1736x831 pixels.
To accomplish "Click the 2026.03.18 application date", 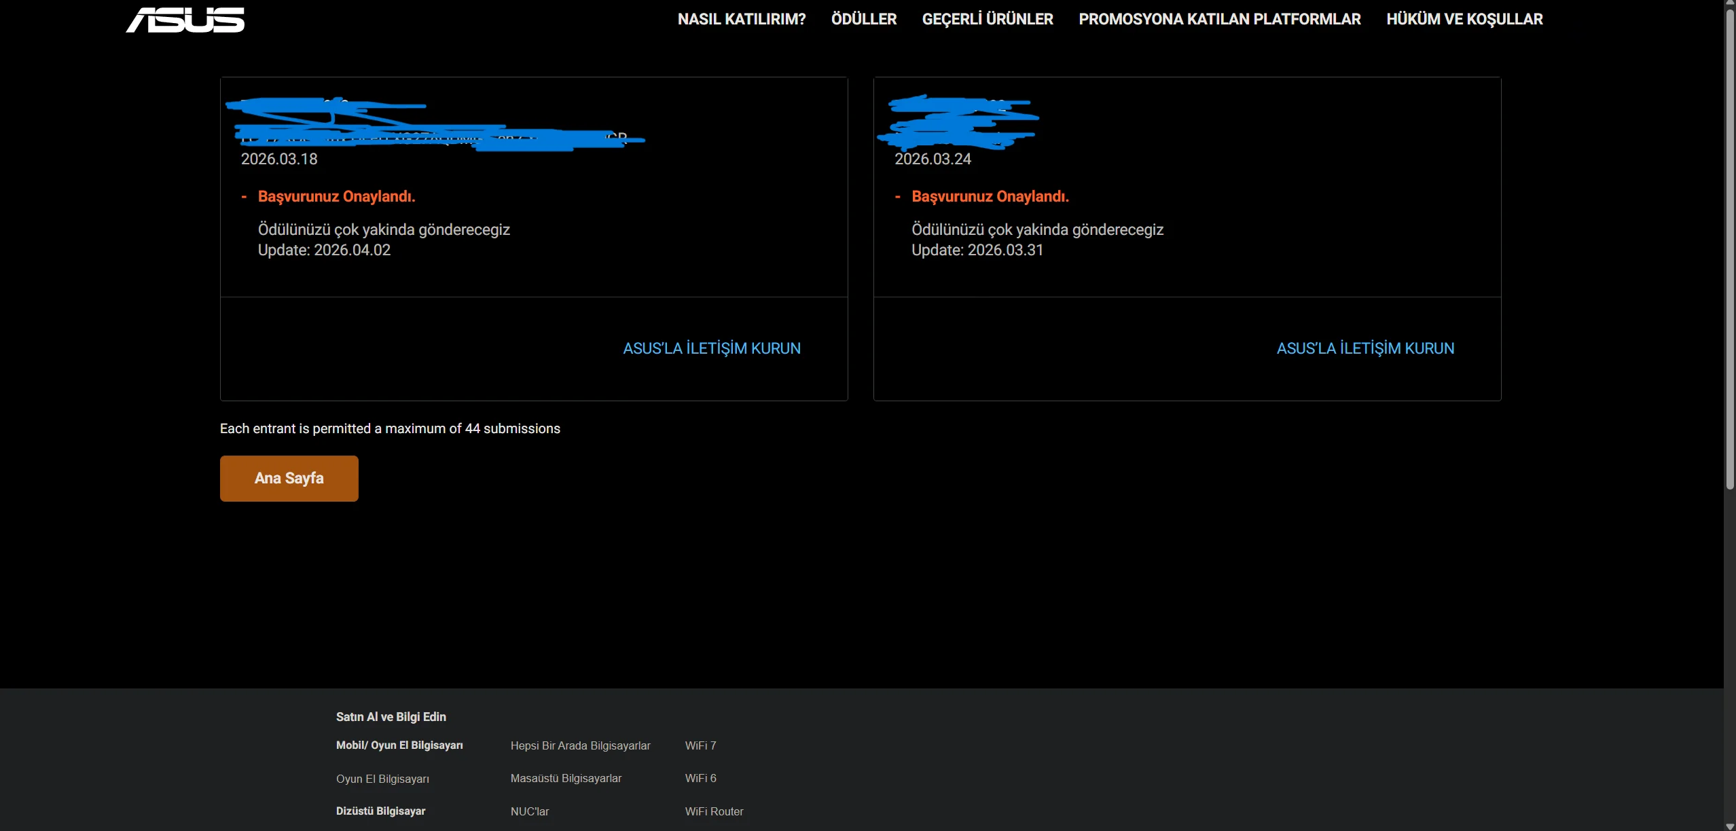I will pos(279,159).
